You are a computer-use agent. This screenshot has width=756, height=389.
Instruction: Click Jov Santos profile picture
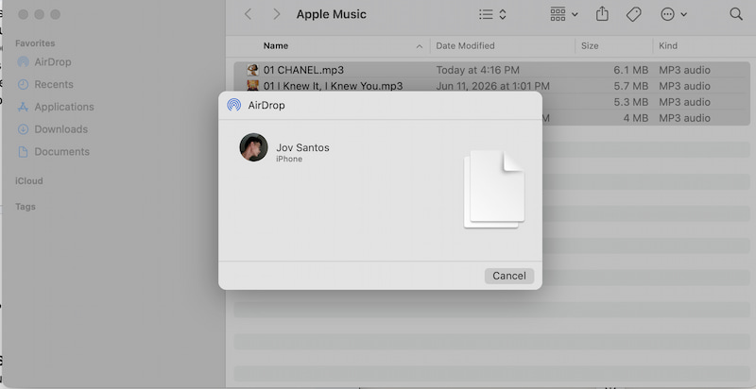(x=253, y=147)
